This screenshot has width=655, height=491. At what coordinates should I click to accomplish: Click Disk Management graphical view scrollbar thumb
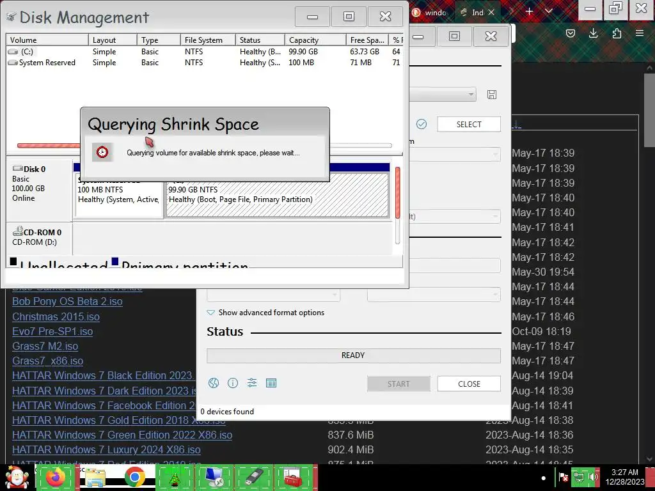pos(398,193)
